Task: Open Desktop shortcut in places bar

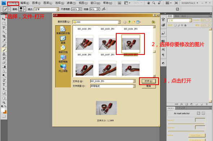Action: [x=63, y=40]
